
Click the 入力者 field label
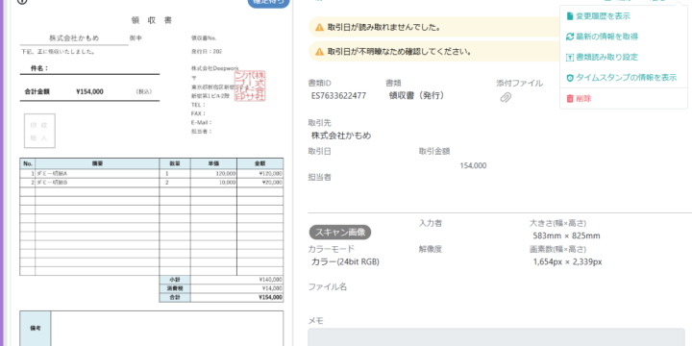click(x=431, y=223)
